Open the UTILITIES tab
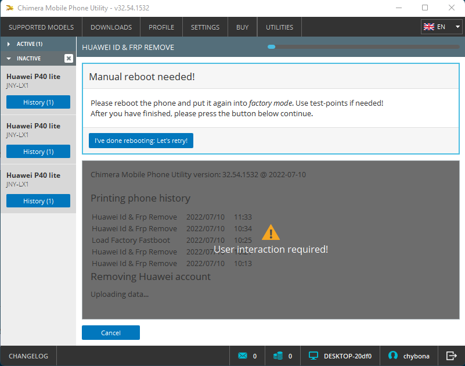 (x=279, y=27)
